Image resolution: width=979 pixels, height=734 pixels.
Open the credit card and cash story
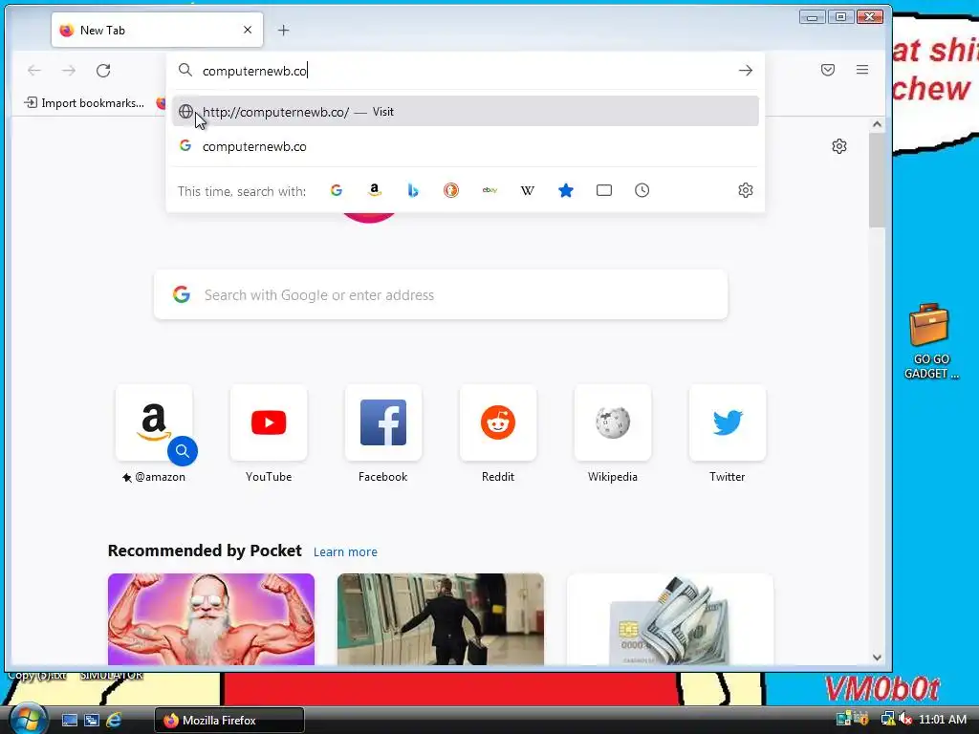(670, 619)
